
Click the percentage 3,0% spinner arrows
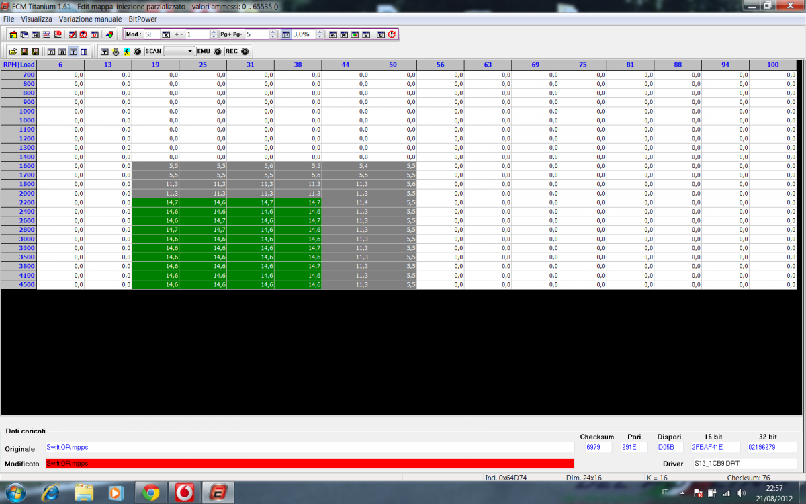(x=320, y=34)
